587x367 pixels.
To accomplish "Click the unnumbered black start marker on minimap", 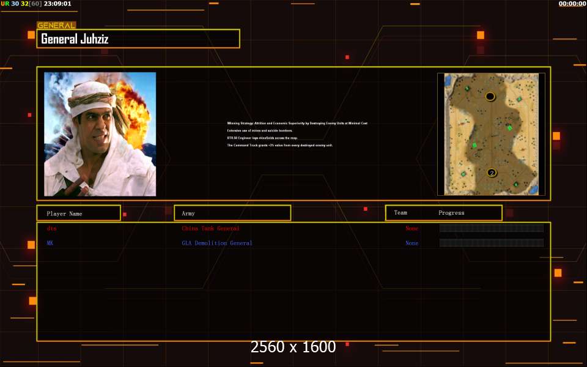I will point(490,97).
